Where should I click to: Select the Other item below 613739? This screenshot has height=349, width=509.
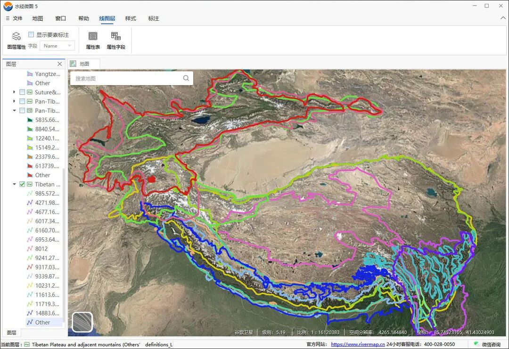42,175
